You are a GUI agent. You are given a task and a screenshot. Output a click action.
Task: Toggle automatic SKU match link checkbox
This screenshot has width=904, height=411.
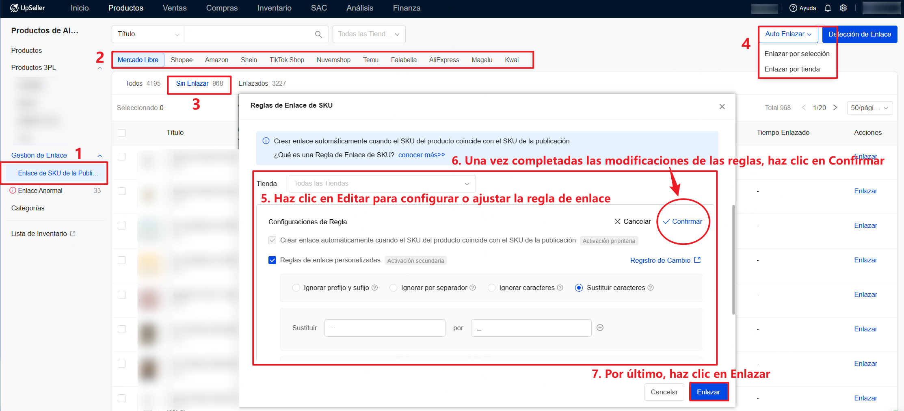tap(272, 240)
